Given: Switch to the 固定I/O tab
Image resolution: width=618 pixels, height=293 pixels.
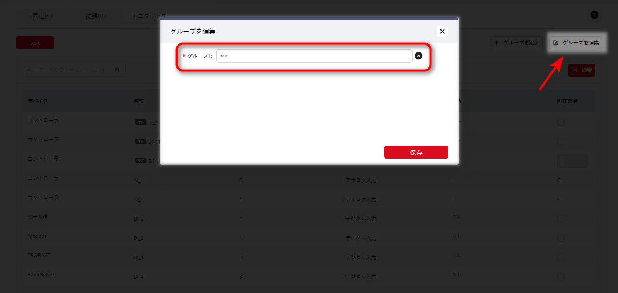Looking at the screenshot, I should click(x=43, y=16).
